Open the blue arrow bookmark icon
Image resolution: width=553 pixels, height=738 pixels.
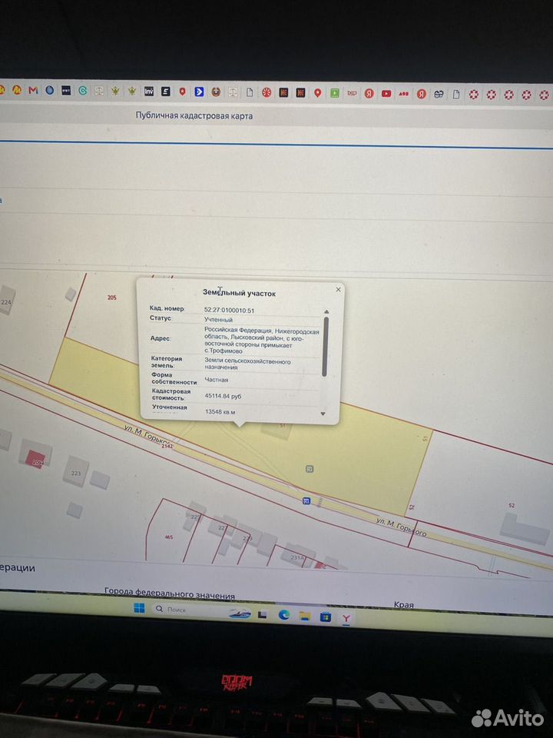(x=200, y=91)
